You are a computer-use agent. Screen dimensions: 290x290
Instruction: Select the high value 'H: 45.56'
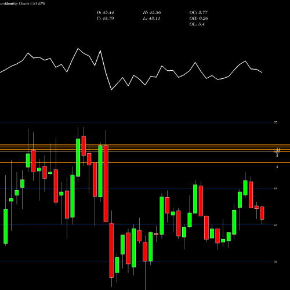pos(152,13)
